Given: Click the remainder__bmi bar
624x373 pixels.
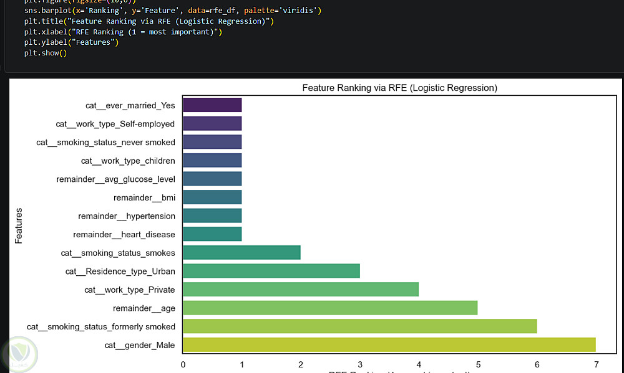Looking at the screenshot, I should [212, 197].
